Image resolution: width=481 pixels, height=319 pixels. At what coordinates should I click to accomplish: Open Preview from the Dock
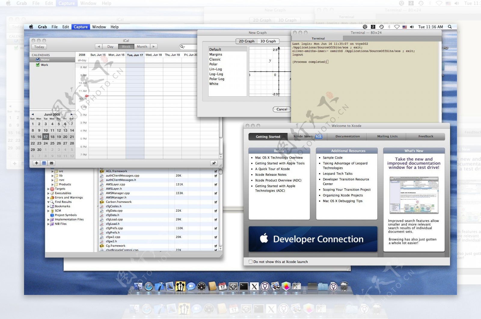pos(275,286)
